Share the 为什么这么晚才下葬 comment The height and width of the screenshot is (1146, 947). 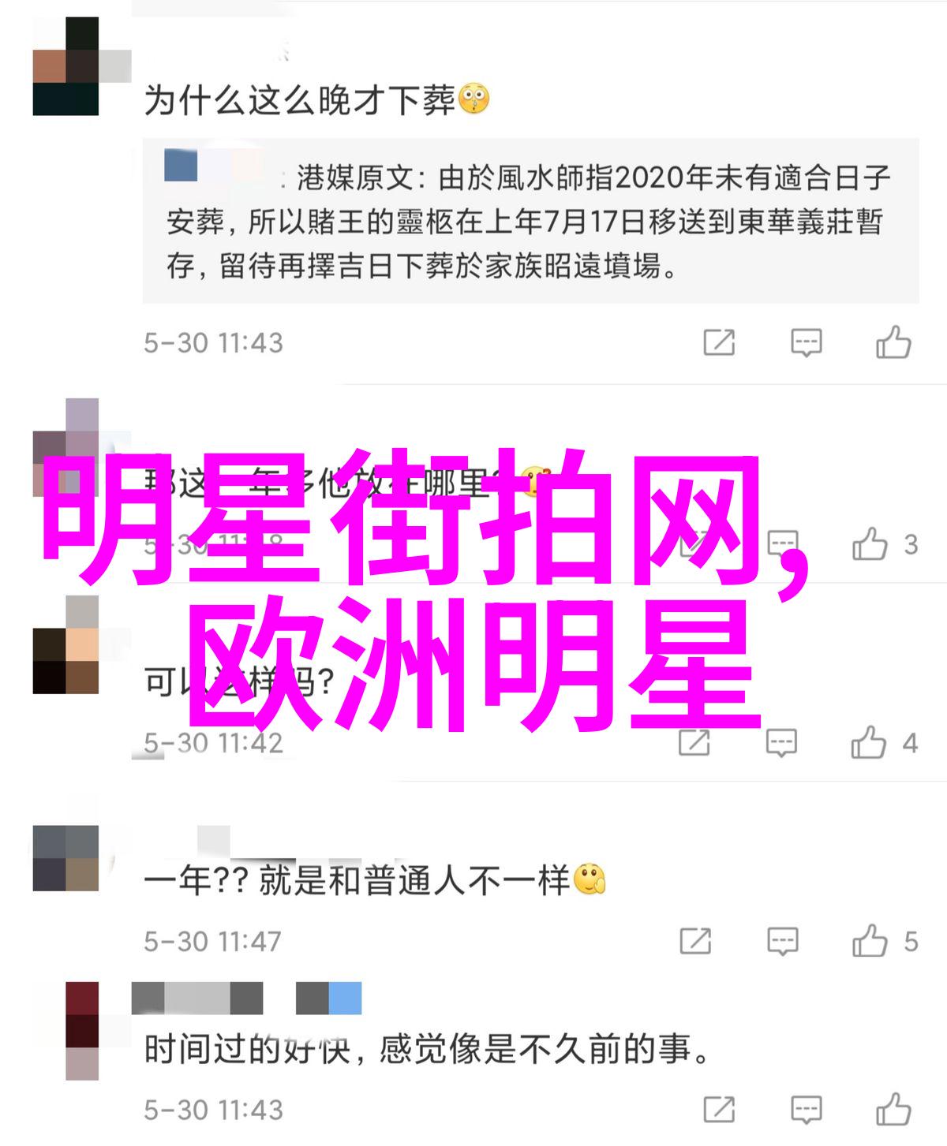pos(719,342)
